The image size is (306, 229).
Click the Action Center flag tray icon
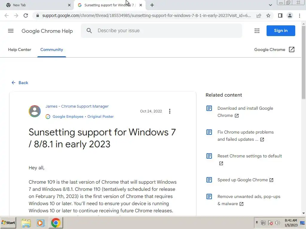point(270,223)
